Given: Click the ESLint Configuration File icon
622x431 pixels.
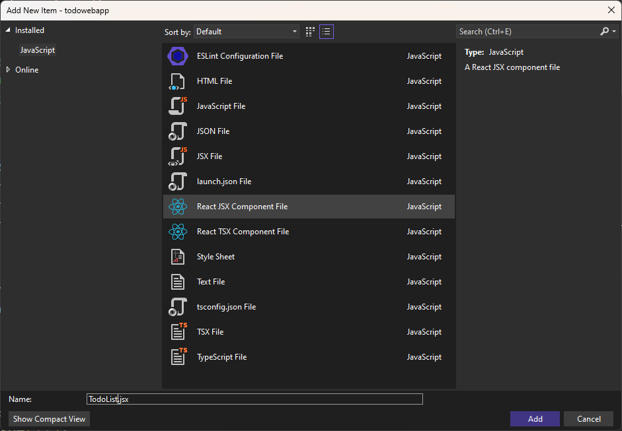Looking at the screenshot, I should pos(178,56).
